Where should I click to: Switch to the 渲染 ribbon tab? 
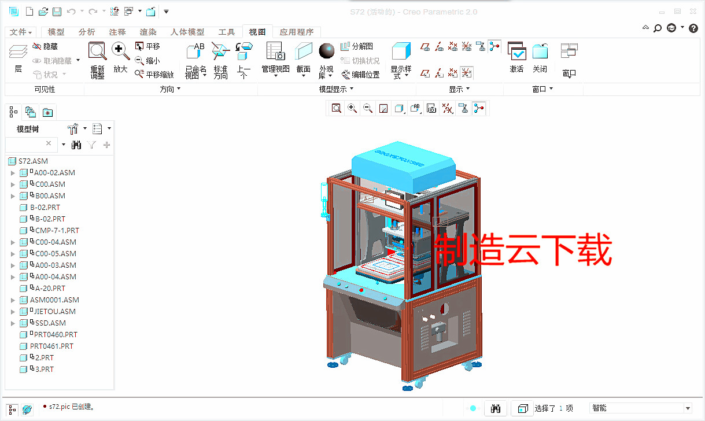coord(147,32)
